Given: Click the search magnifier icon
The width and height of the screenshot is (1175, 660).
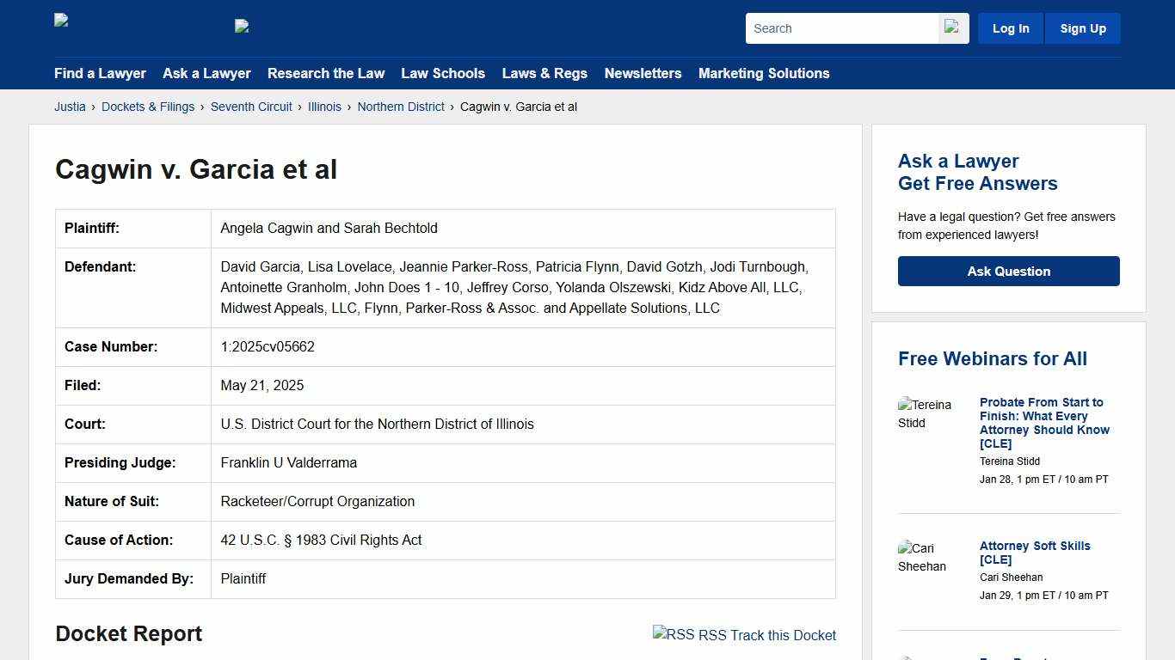Looking at the screenshot, I should (x=952, y=27).
